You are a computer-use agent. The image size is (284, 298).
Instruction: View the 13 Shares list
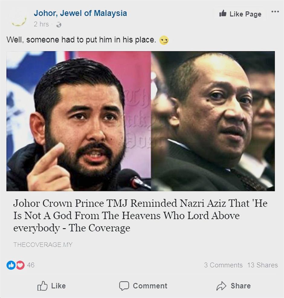point(263,265)
